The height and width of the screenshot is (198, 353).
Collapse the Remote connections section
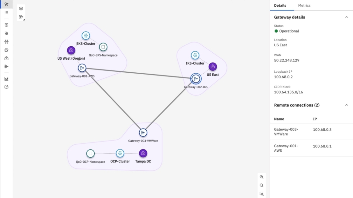(347, 105)
